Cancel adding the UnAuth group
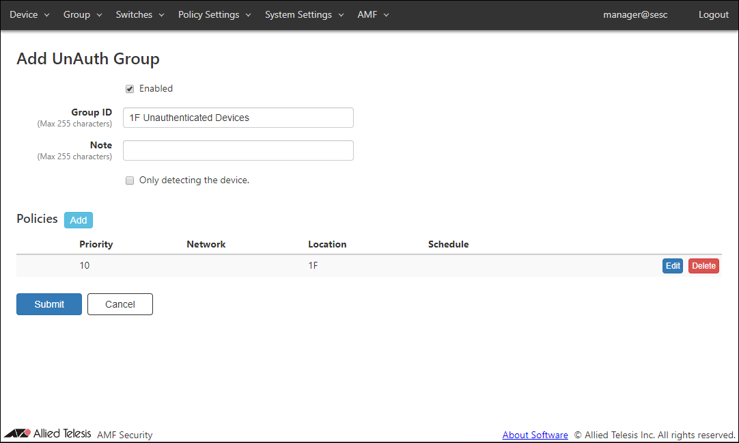739x443 pixels. (120, 304)
